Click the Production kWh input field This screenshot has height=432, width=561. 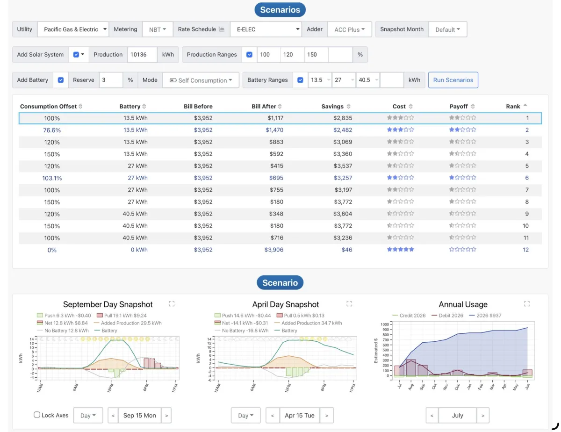point(142,55)
